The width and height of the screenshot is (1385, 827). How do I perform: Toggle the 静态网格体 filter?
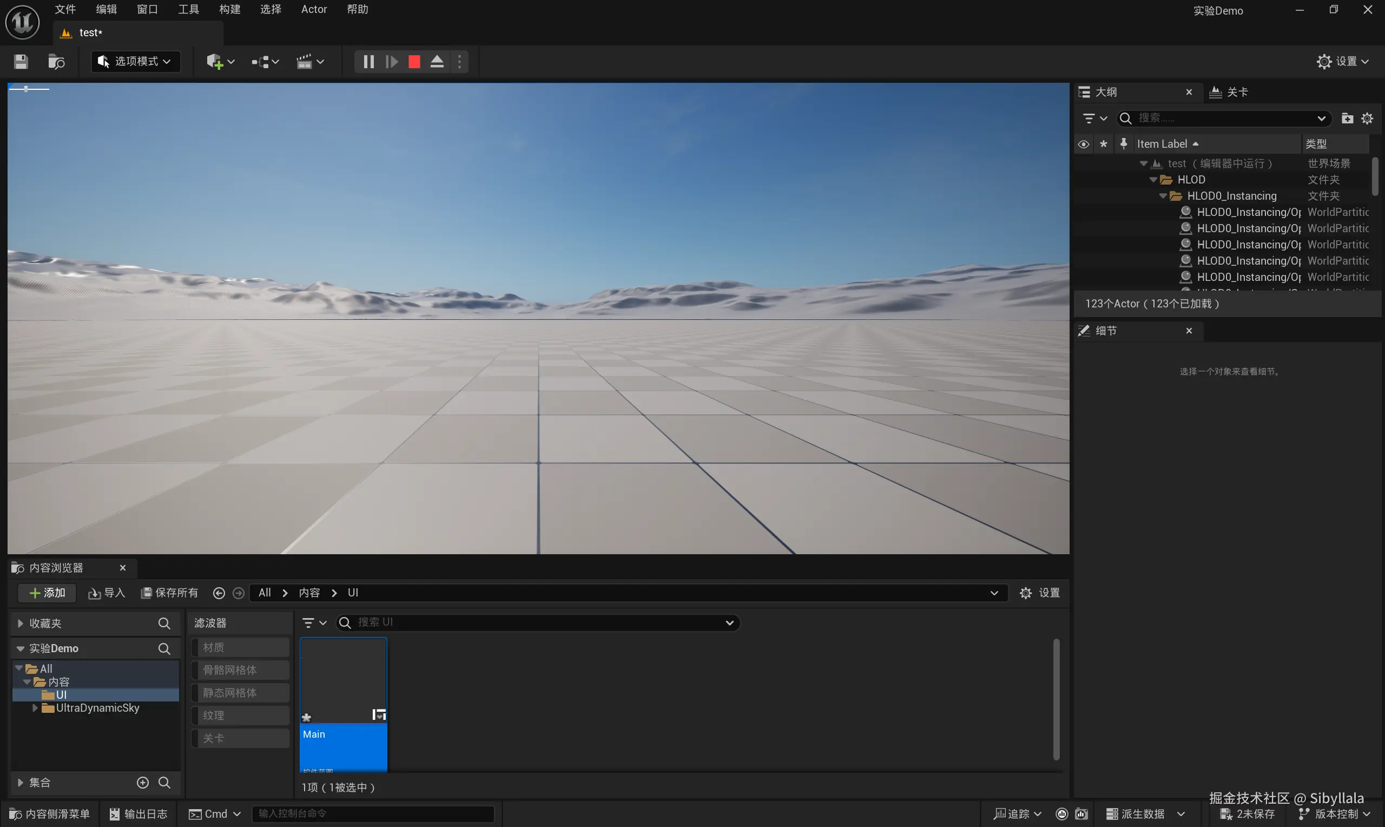pyautogui.click(x=240, y=693)
